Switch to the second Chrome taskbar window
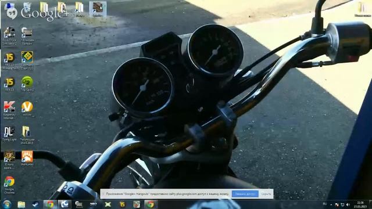 click(150, 204)
